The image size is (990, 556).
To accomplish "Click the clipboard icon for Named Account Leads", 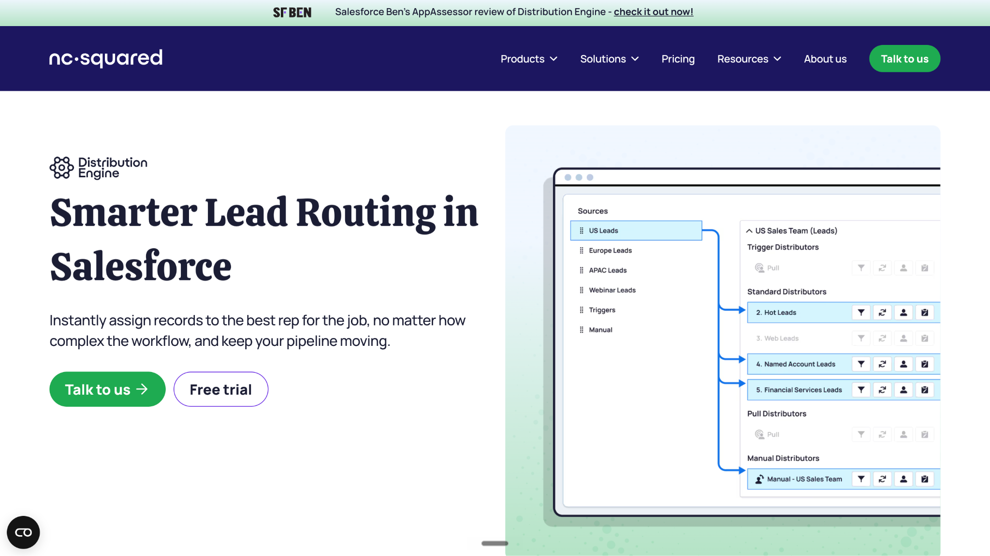I will click(925, 364).
